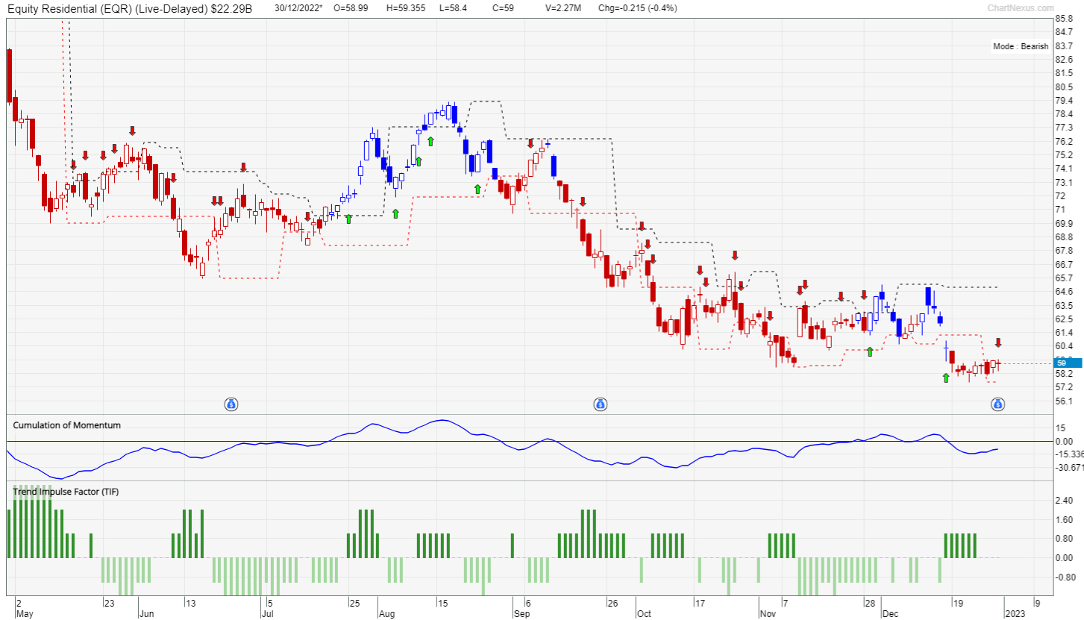
Task: Click the red down arrow above the last candle
Action: point(998,342)
